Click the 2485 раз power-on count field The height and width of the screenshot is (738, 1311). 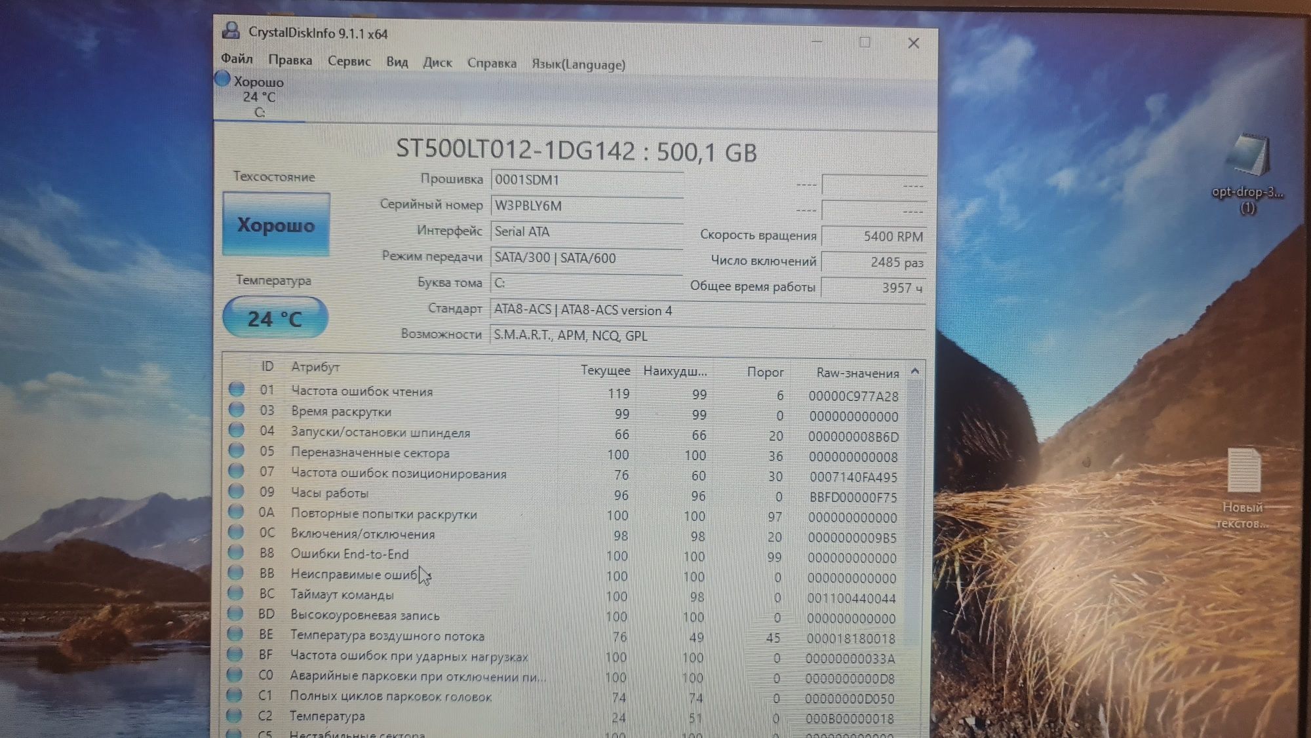coord(874,262)
